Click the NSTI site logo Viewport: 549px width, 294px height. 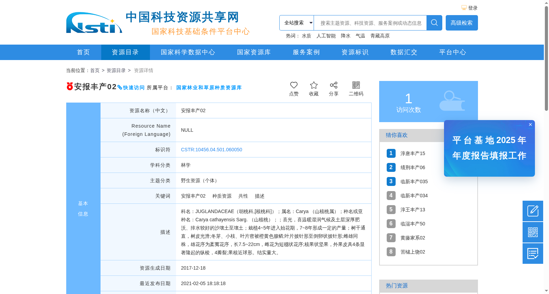pyautogui.click(x=94, y=23)
